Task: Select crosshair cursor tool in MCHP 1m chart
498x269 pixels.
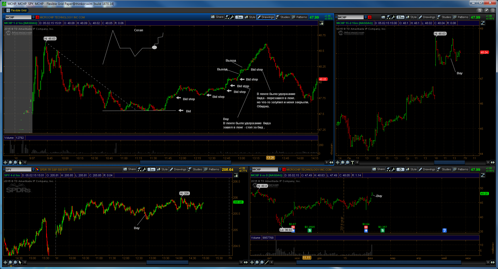Action: [x=5, y=162]
